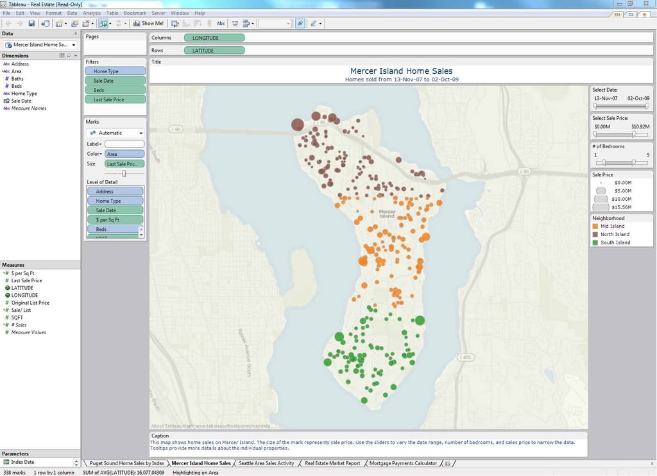Click the Duplicate Sheet toolbar icon
The height and width of the screenshot is (476, 657).
pyautogui.click(x=74, y=24)
